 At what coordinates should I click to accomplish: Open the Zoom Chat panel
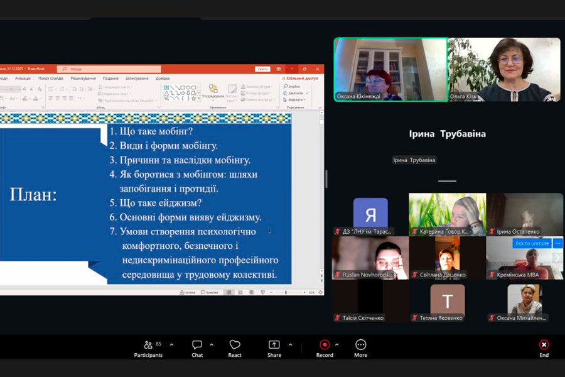197,349
